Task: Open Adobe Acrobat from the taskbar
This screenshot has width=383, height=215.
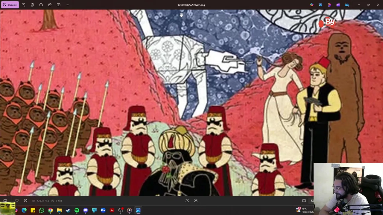Action: pyautogui.click(x=112, y=211)
